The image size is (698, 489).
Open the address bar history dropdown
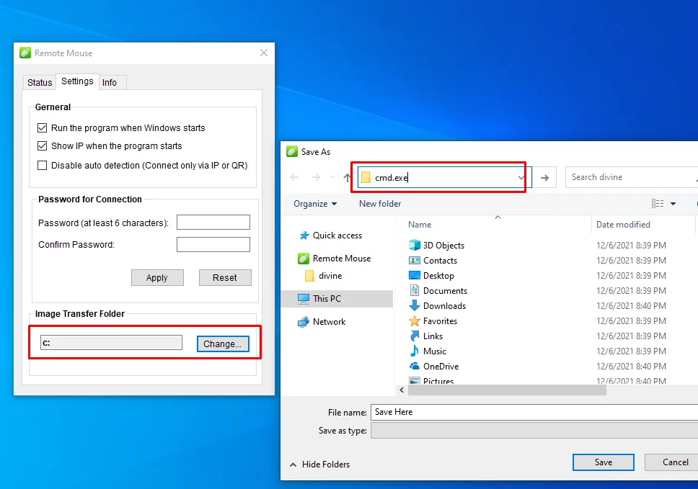pyautogui.click(x=521, y=177)
